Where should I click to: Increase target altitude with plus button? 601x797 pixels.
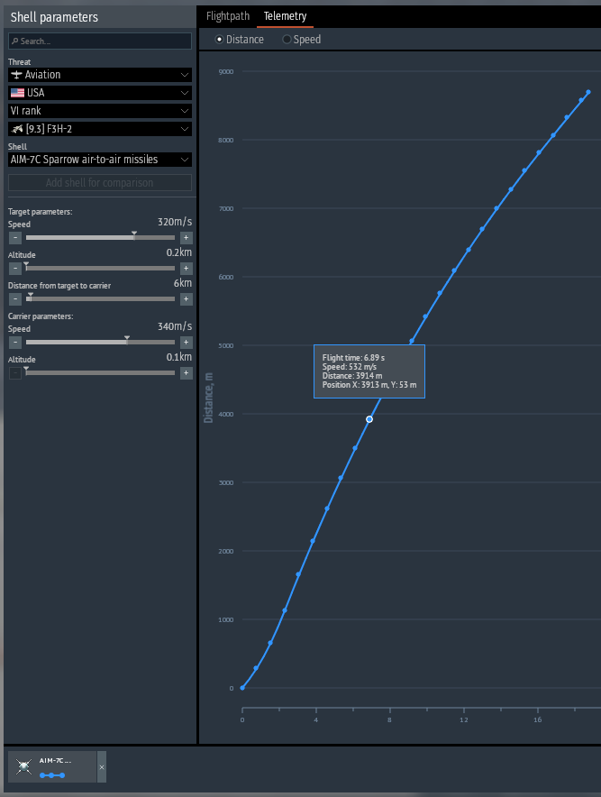186,268
